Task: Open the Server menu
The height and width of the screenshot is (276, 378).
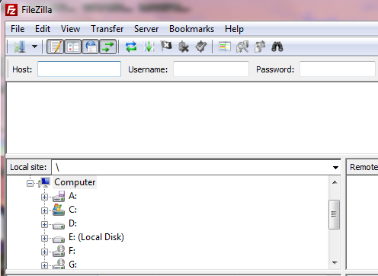Action: (146, 29)
